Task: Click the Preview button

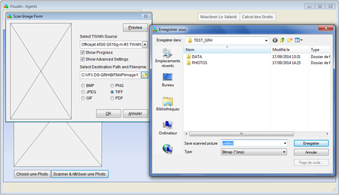Action: (135, 28)
